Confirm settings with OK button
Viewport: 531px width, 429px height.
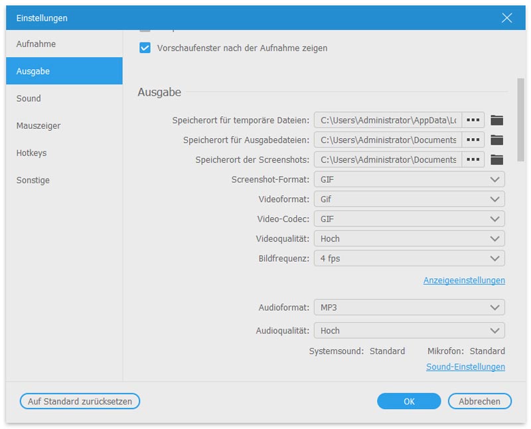point(408,401)
